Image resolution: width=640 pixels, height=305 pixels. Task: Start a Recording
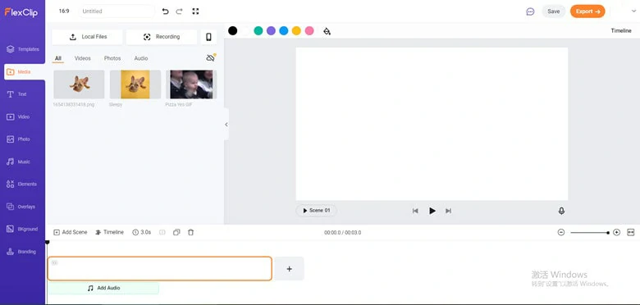tap(162, 37)
